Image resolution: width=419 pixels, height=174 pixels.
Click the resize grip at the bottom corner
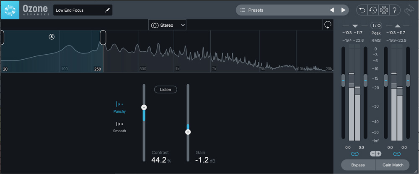415,171
